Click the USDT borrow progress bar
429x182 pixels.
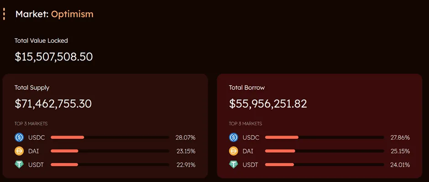click(x=324, y=165)
